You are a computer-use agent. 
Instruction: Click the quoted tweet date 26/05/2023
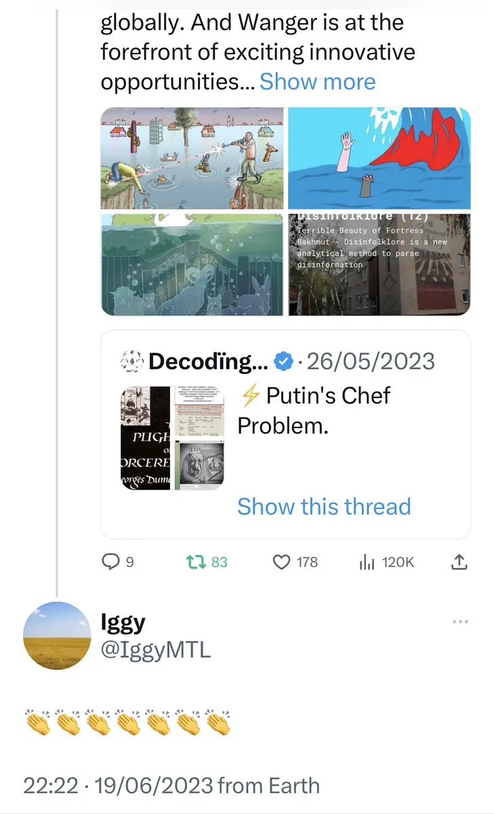371,362
